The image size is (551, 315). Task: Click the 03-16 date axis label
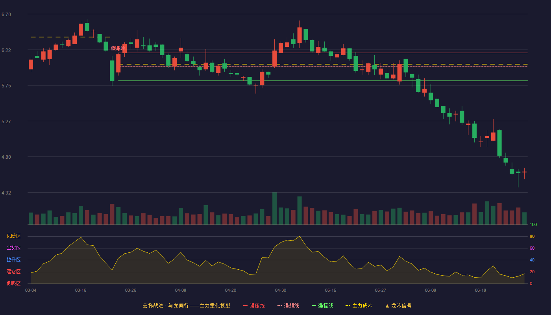click(81, 290)
